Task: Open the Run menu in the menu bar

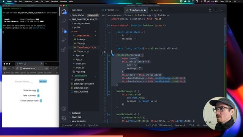Action: 47,2
